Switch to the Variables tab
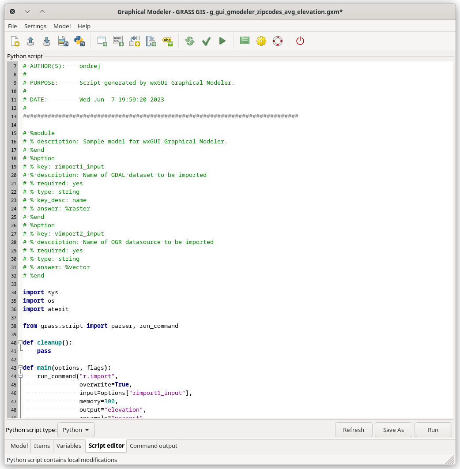The height and width of the screenshot is (469, 460). pos(69,446)
